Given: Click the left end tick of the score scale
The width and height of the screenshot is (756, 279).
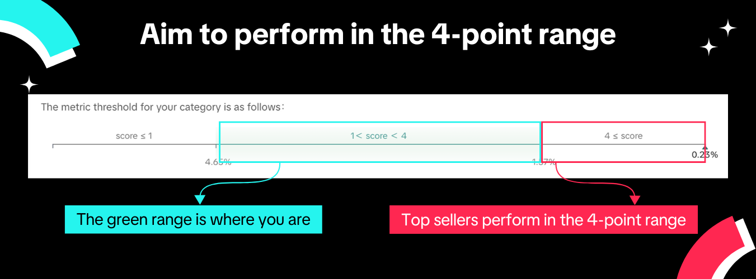Looking at the screenshot, I should 53,146.
